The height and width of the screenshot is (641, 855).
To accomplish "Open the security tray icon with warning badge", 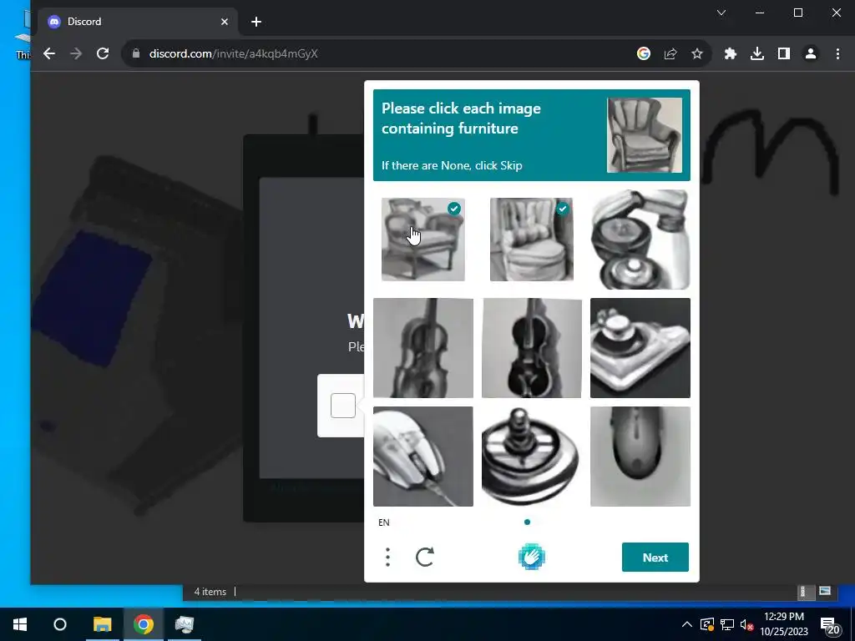I will coord(707,624).
